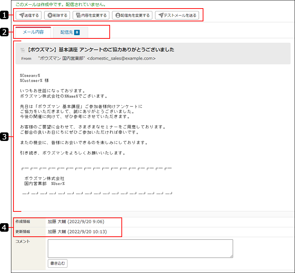Click the line 引き続き、ボウズマンをよろしくお願いいたします。
The width and height of the screenshot is (295, 273).
(73, 153)
